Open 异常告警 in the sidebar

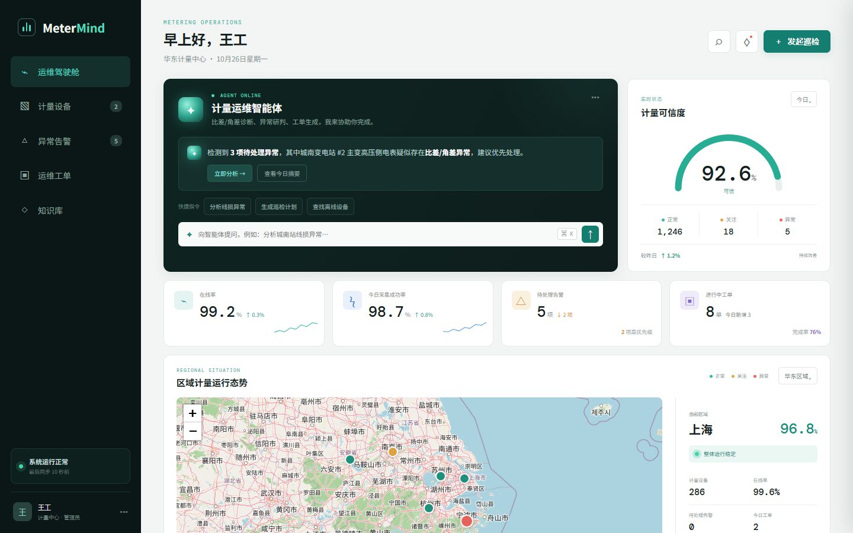(70, 141)
